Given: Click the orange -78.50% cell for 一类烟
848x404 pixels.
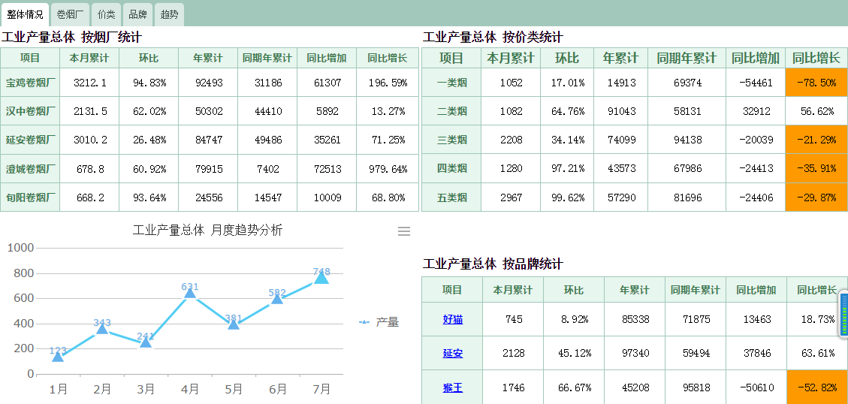Looking at the screenshot, I should pos(817,83).
